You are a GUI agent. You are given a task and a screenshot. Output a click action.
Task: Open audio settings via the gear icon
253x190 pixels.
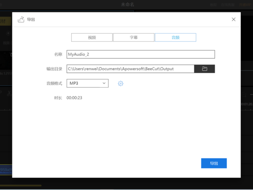(x=121, y=83)
